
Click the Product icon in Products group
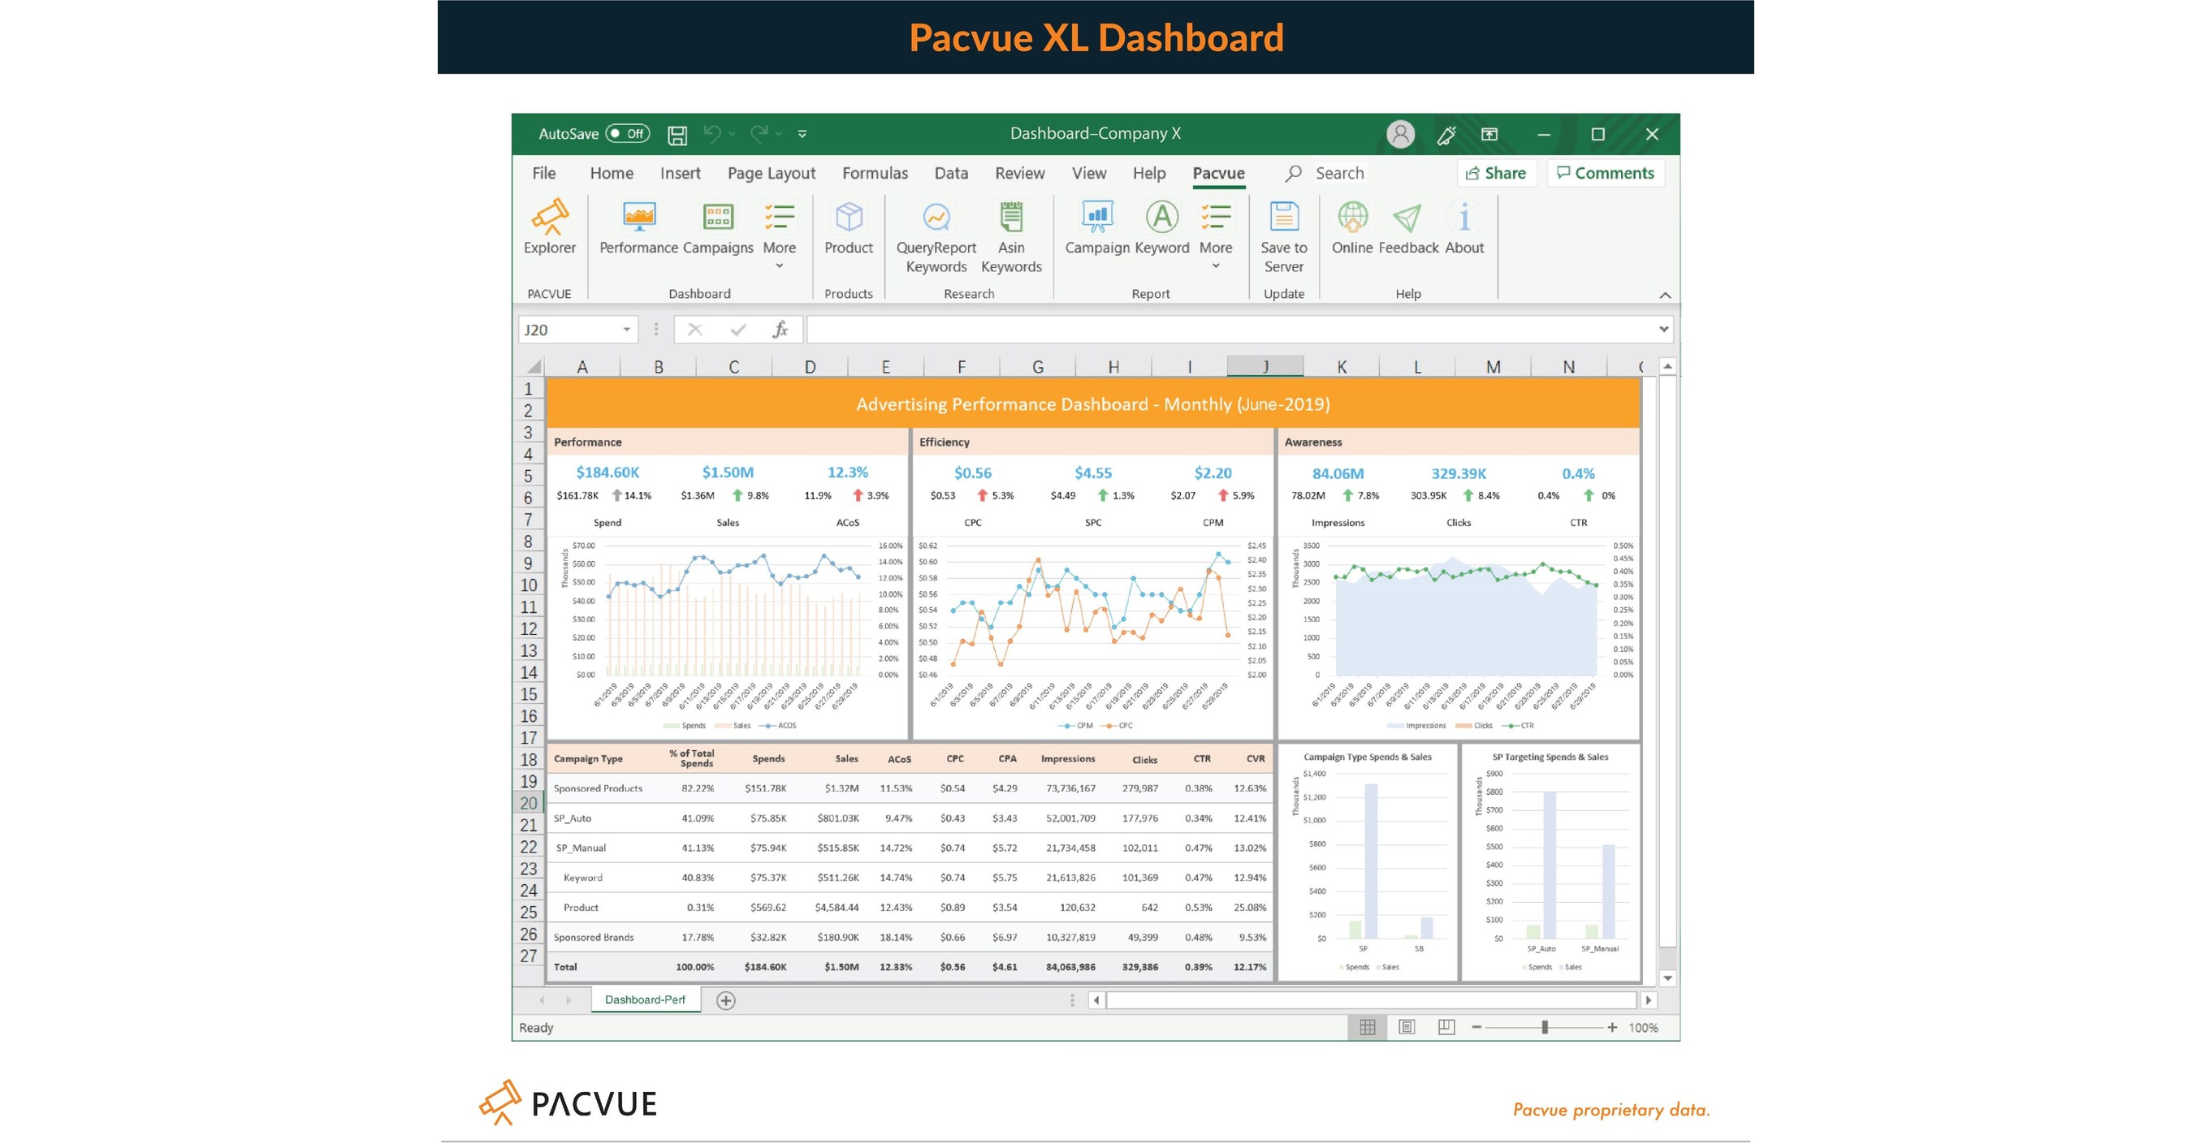tap(849, 219)
